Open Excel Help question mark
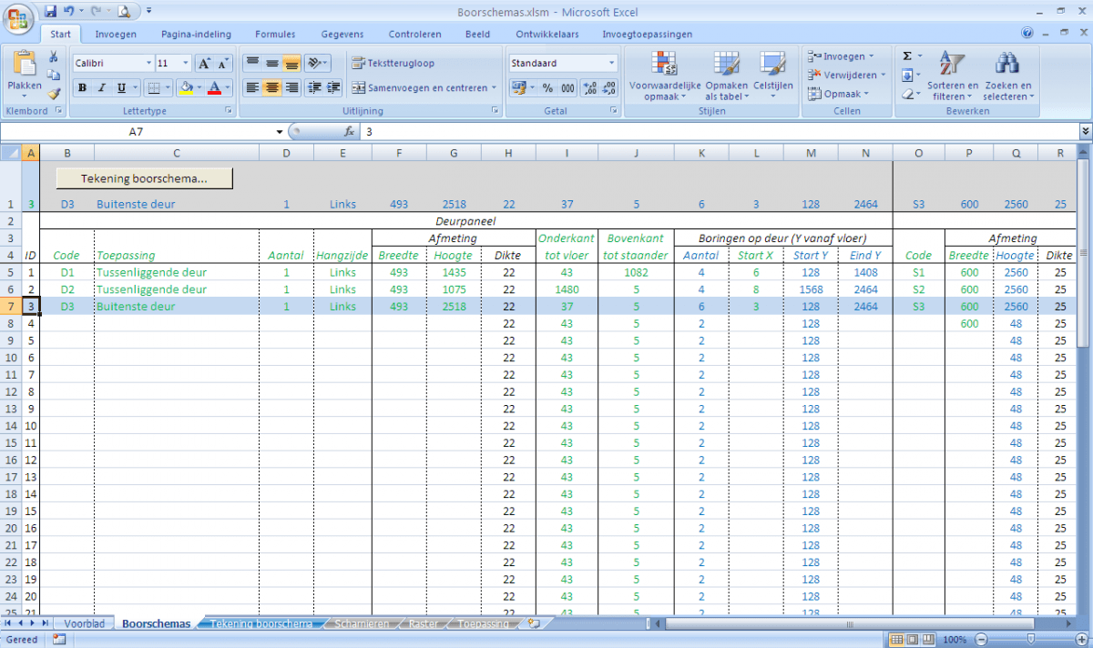This screenshot has height=648, width=1093. 1027,34
